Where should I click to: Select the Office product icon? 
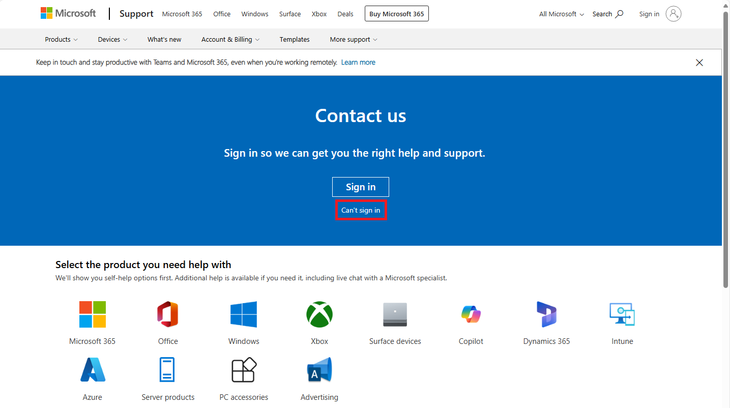[168, 314]
